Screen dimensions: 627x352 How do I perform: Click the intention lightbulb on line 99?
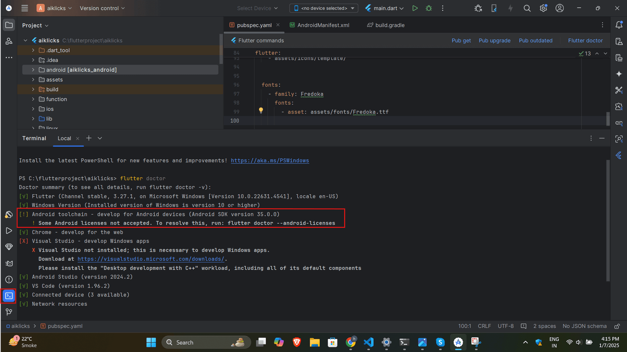click(261, 111)
